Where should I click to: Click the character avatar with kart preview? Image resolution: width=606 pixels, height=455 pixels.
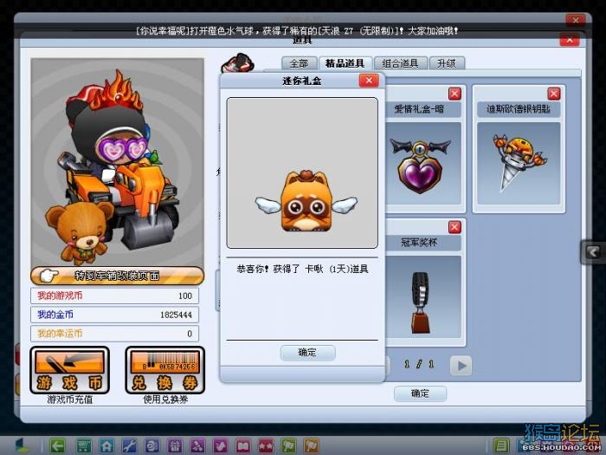pyautogui.click(x=117, y=163)
